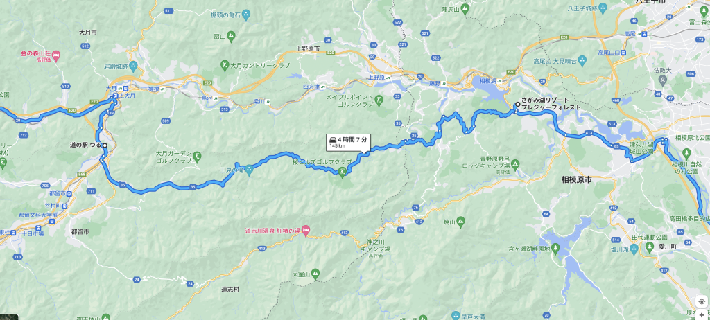Select the さがみ湖リゾート waypoint circle
Image resolution: width=710 pixels, height=320 pixels.
[x=517, y=105]
